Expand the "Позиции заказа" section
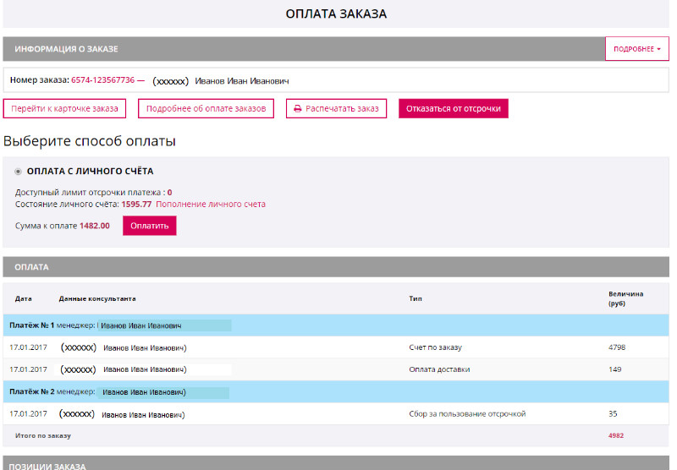Image resolution: width=677 pixels, height=470 pixels. coord(51,466)
